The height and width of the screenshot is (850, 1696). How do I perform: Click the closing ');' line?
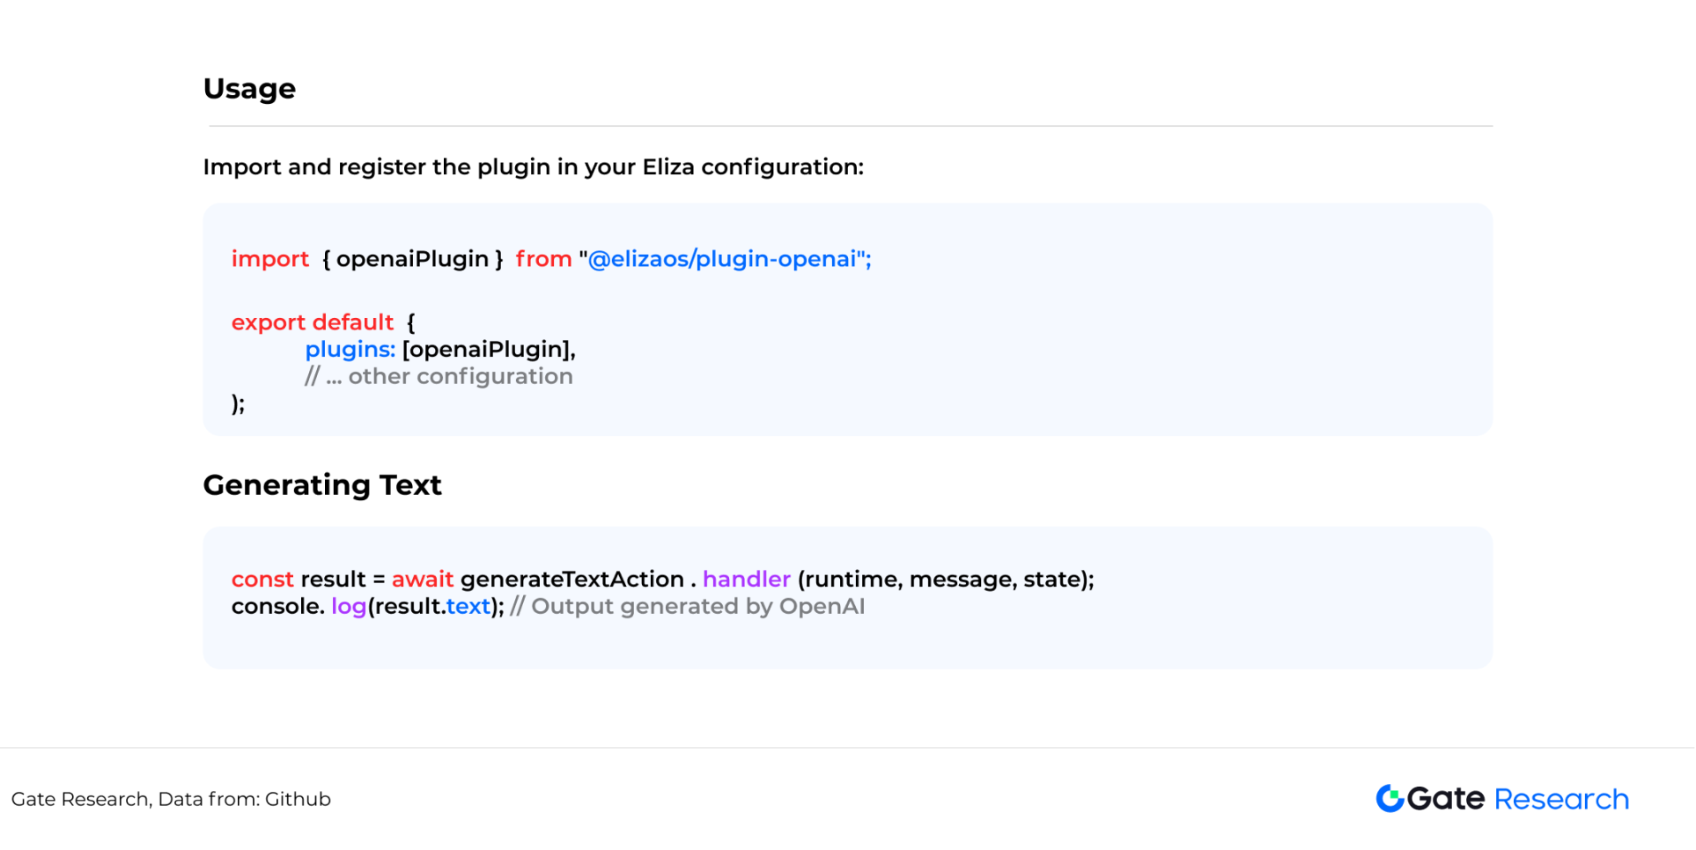(238, 403)
